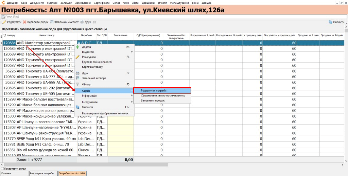Switch to the Головна tab
348x176 pixels.
[x=15, y=174]
